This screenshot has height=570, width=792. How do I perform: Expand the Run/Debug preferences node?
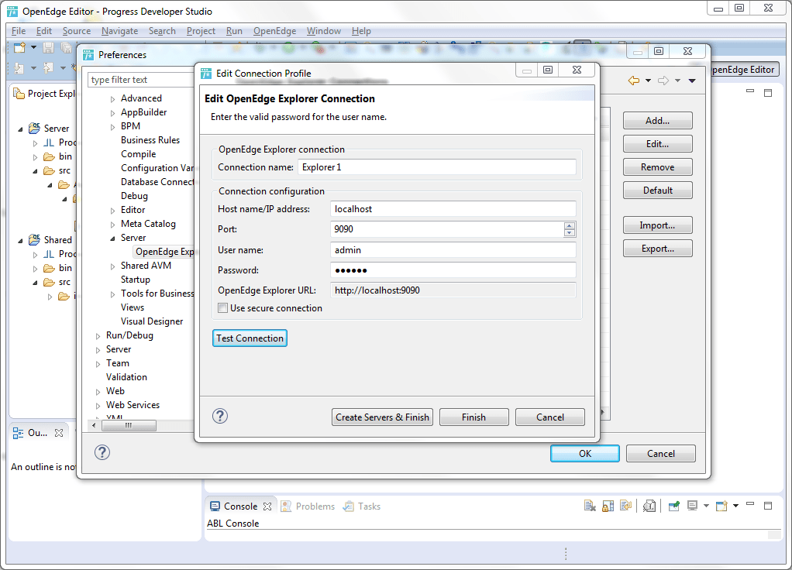point(98,336)
